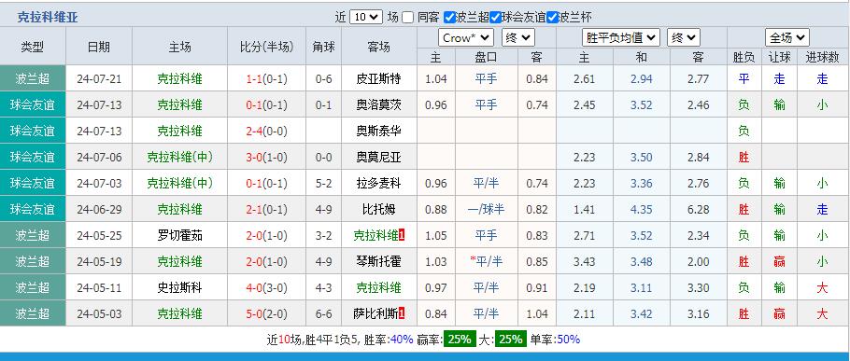
Task: Open the 终 dropdown beside 胜平负均值
Action: [x=684, y=38]
